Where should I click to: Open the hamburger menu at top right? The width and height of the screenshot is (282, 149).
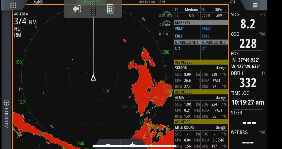[255, 5]
